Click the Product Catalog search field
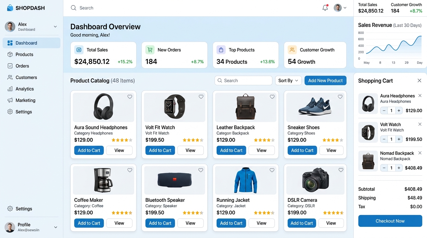 243,81
